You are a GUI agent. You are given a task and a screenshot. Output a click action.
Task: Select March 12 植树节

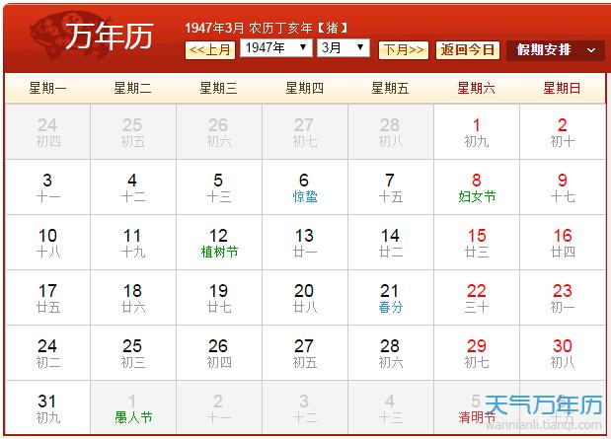(x=219, y=243)
